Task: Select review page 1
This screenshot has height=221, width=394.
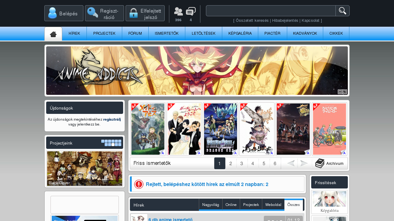Action: [220, 163]
